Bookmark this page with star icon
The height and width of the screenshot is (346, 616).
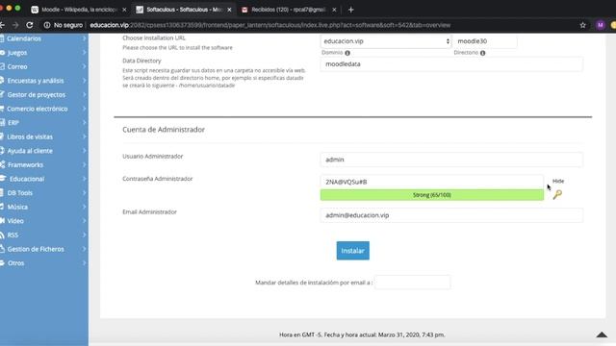point(582,25)
